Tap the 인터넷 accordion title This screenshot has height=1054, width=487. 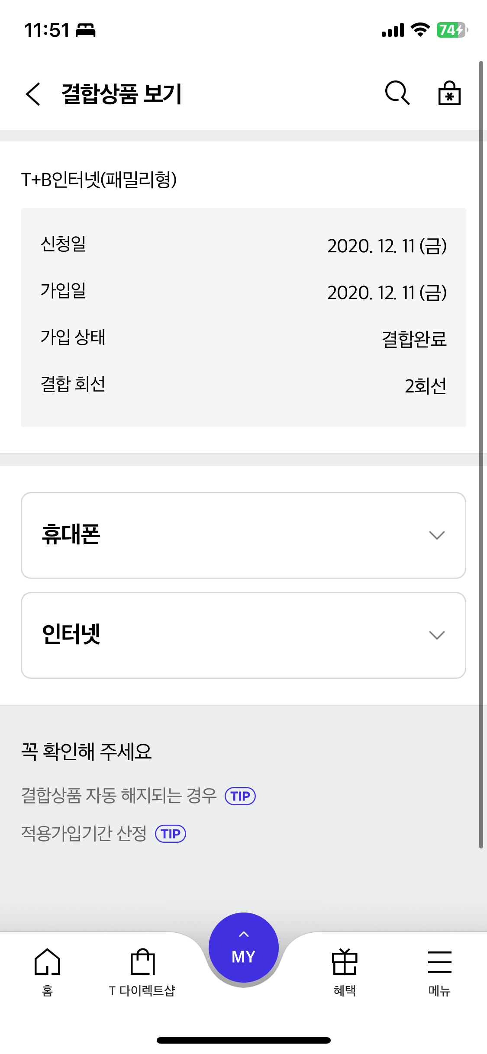click(71, 634)
